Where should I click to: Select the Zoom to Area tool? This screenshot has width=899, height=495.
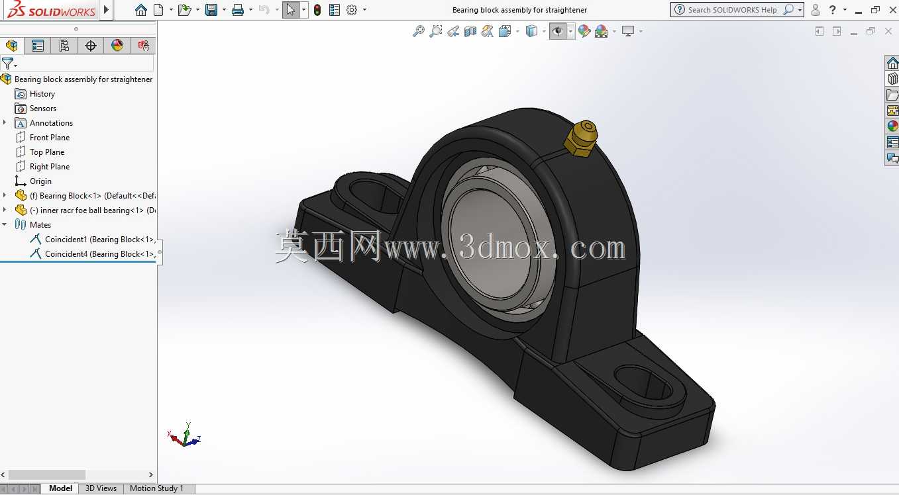point(436,31)
